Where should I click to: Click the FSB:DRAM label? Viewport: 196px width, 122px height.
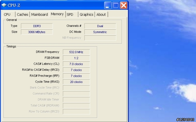52,58
